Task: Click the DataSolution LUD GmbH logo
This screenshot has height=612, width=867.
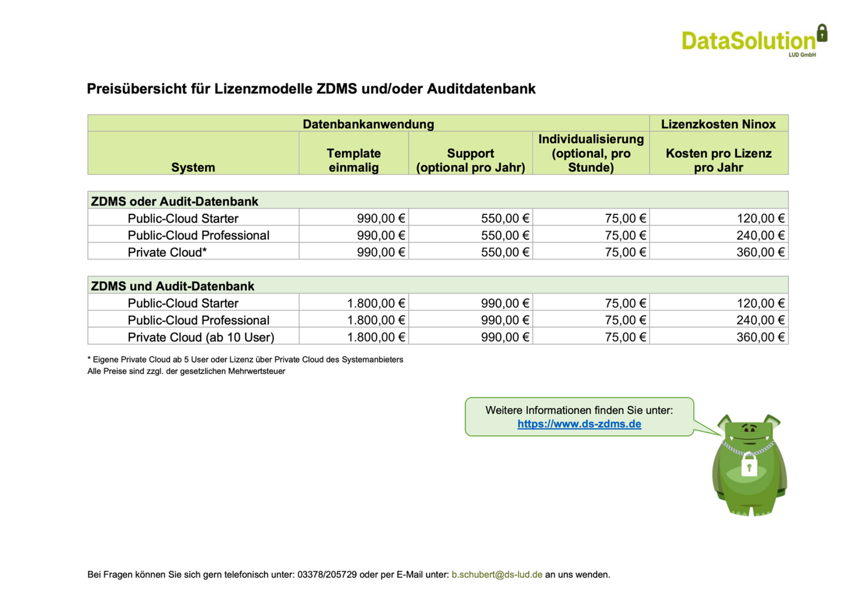Action: [755, 41]
